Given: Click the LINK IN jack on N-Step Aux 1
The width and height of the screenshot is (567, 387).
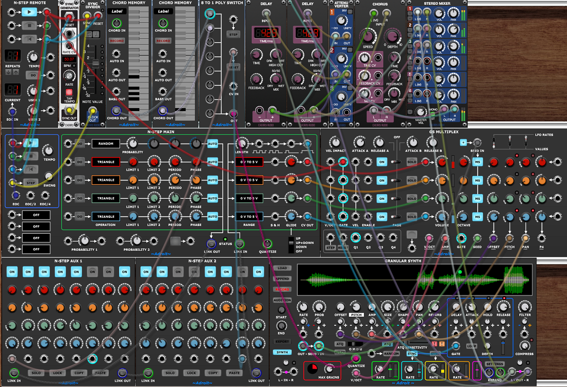Looking at the screenshot, I should click(x=14, y=372).
